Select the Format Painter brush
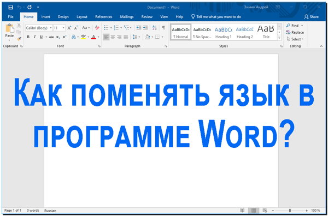The width and height of the screenshot is (328, 216). click(x=19, y=39)
